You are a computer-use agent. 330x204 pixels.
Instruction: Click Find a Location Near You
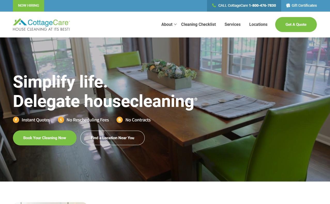point(112,138)
